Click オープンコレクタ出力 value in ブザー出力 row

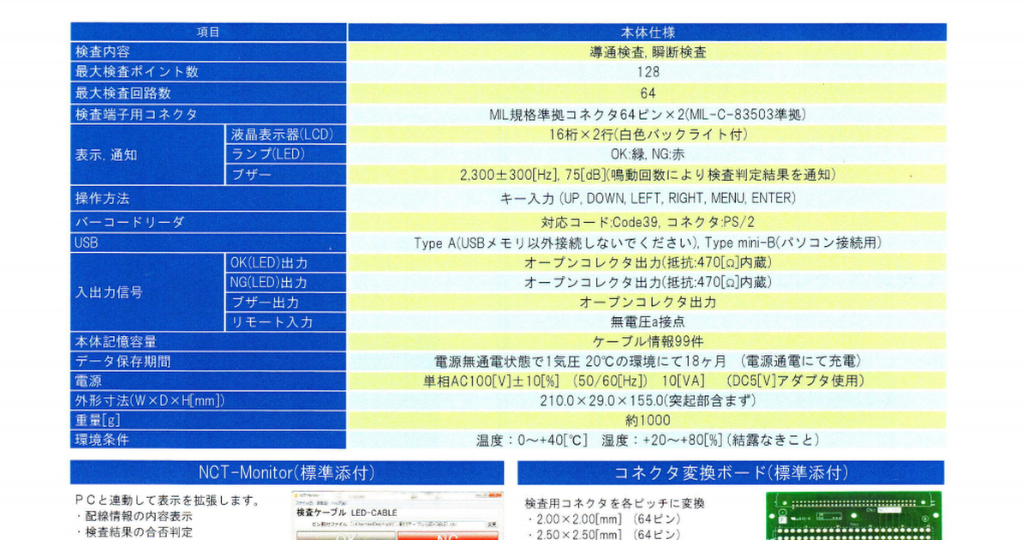[x=648, y=303]
